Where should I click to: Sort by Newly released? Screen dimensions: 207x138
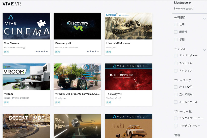[x=184, y=9]
